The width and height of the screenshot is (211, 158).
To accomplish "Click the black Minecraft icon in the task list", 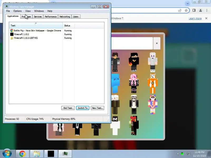I will point(12,34).
